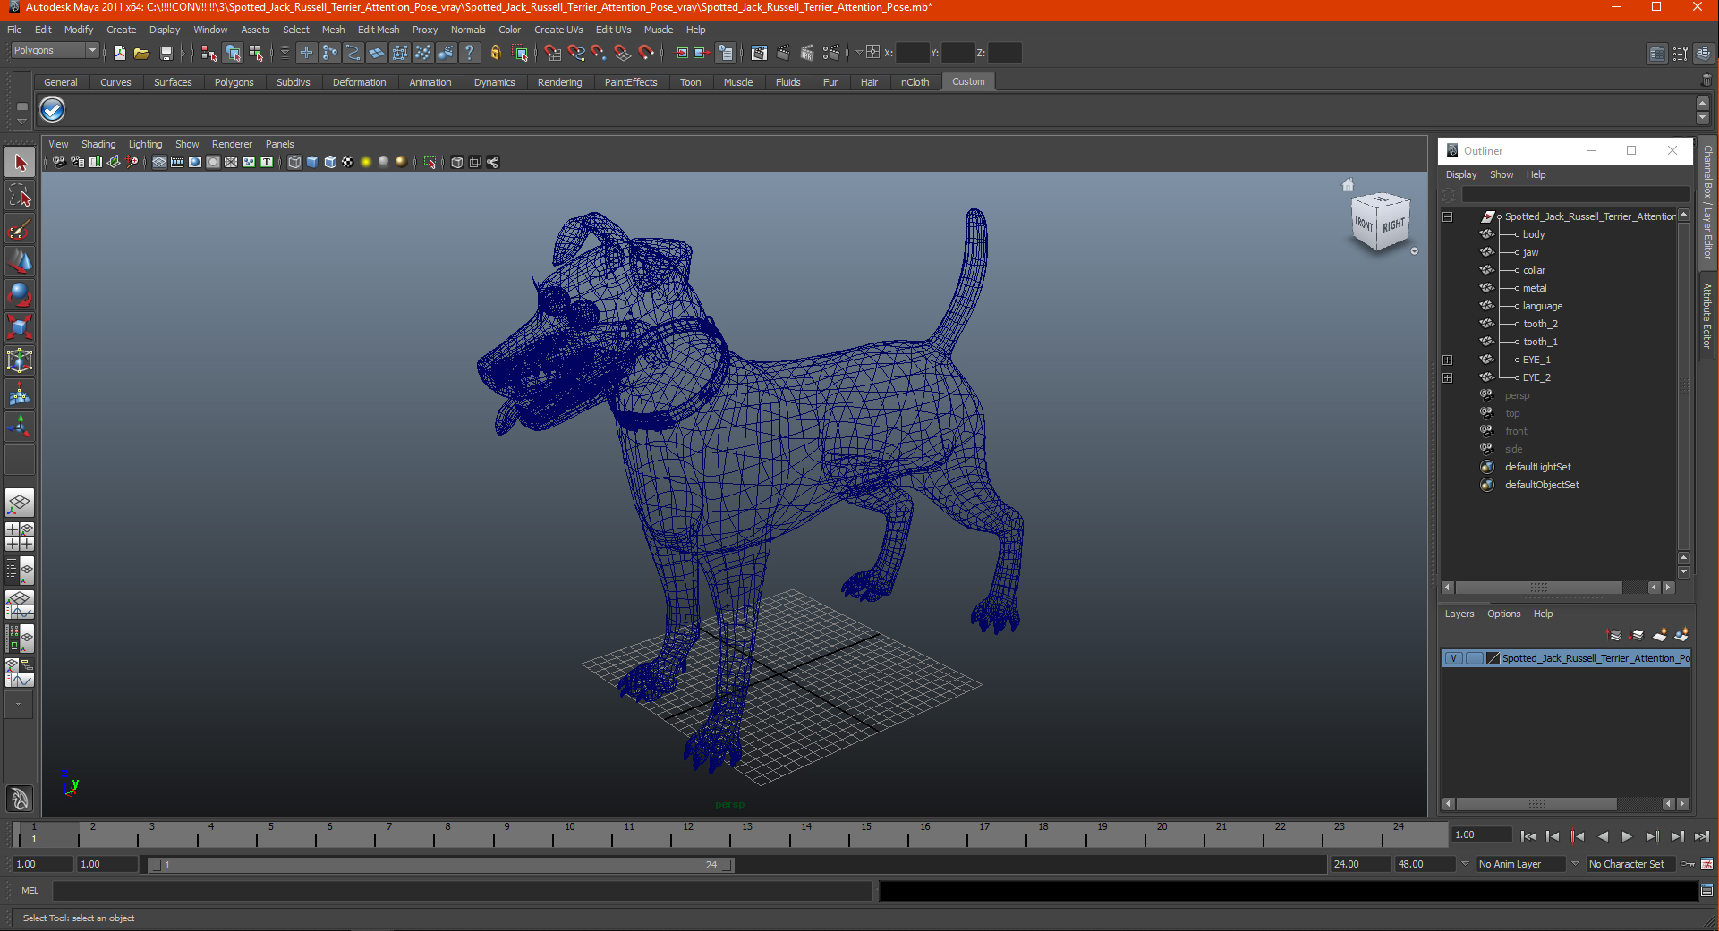1719x931 pixels.
Task: Select the body node in Outliner
Action: pos(1534,234)
